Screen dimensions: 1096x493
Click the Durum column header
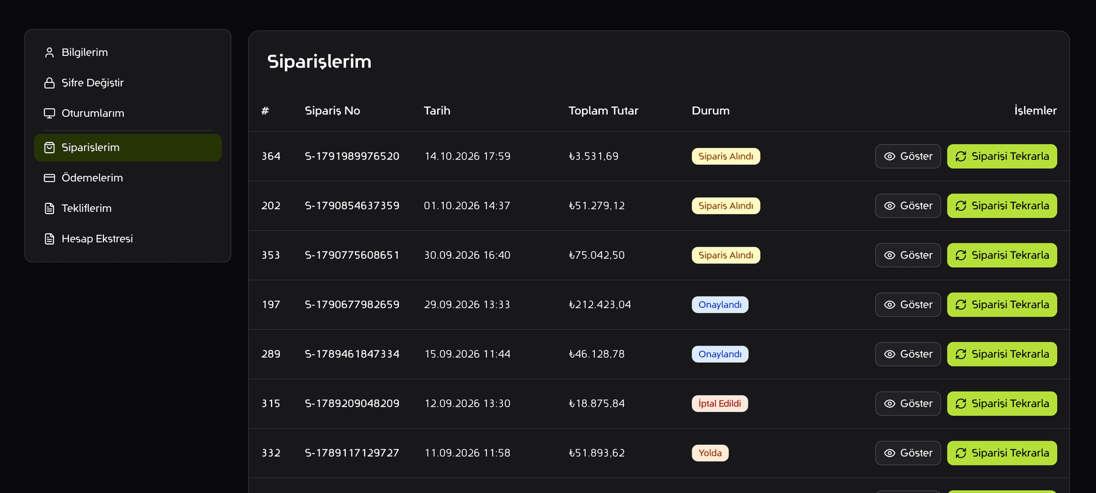711,111
